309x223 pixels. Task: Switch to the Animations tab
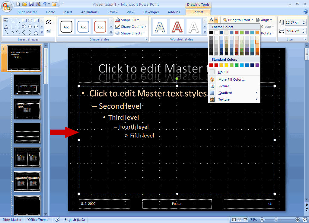pyautogui.click(x=90, y=12)
